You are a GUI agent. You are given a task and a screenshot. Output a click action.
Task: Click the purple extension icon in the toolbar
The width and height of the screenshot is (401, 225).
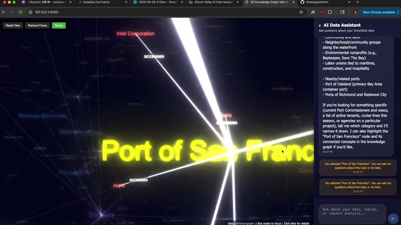point(313,12)
